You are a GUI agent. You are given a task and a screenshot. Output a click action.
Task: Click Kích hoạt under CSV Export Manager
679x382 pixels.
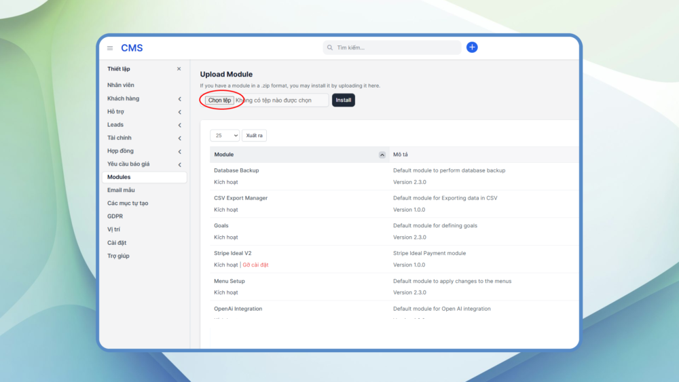click(x=225, y=210)
